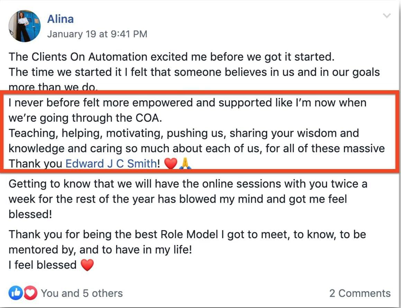Click the heart emoji after I feel blessed
Screen dimensions: 401x308
pos(87,265)
